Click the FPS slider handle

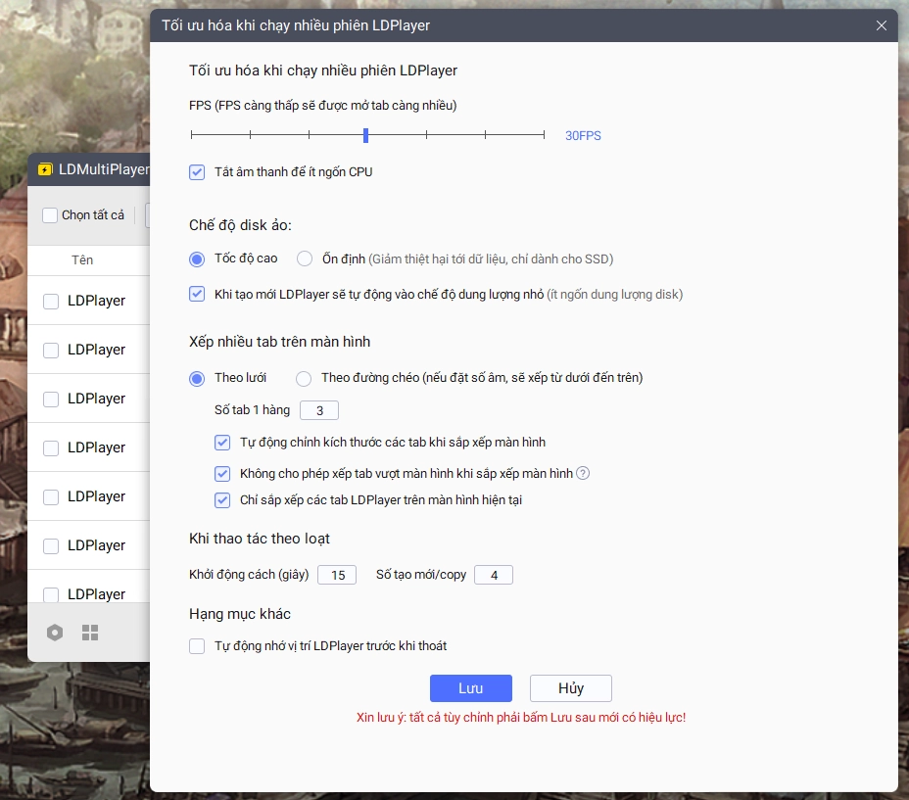pyautogui.click(x=365, y=135)
